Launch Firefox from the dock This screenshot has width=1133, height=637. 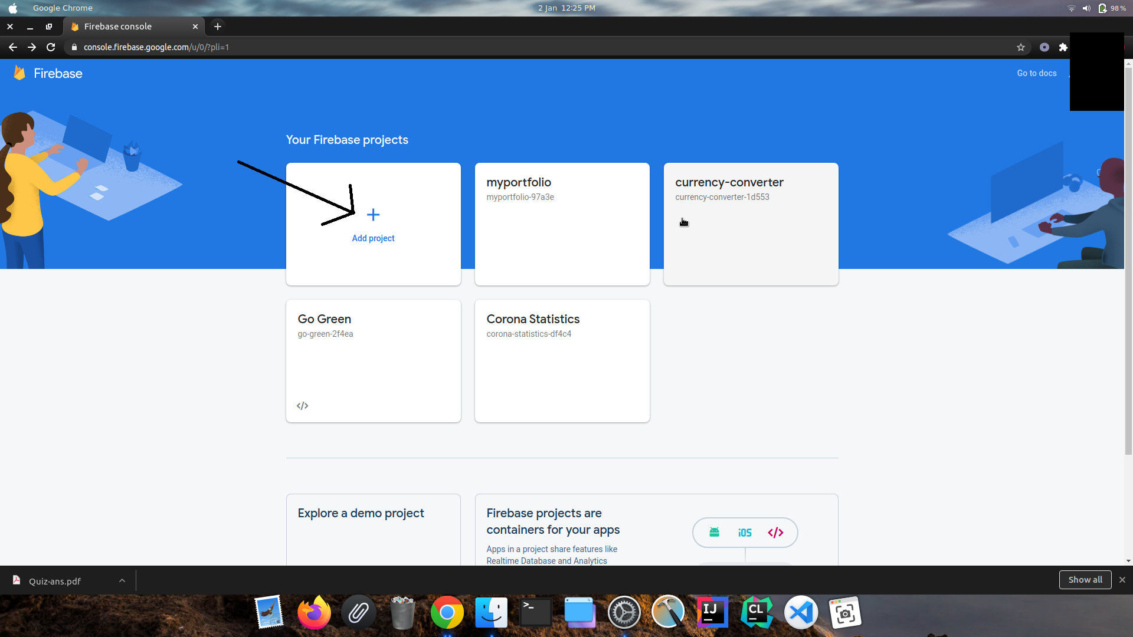click(x=314, y=613)
